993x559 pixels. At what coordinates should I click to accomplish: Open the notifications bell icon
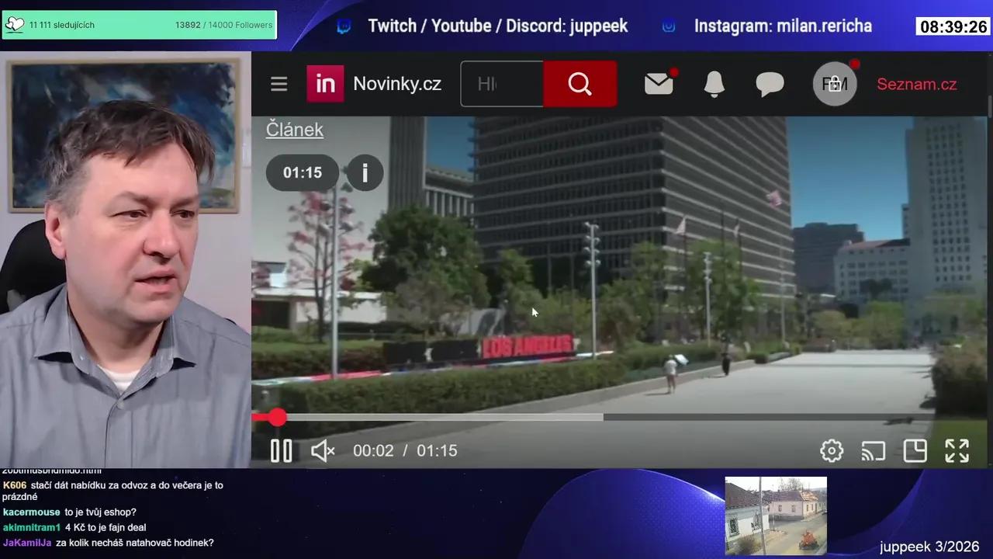(x=714, y=84)
